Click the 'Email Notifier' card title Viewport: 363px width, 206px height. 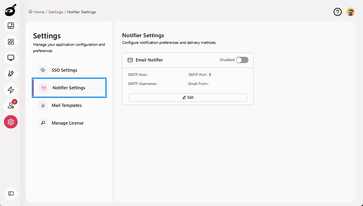pos(149,60)
